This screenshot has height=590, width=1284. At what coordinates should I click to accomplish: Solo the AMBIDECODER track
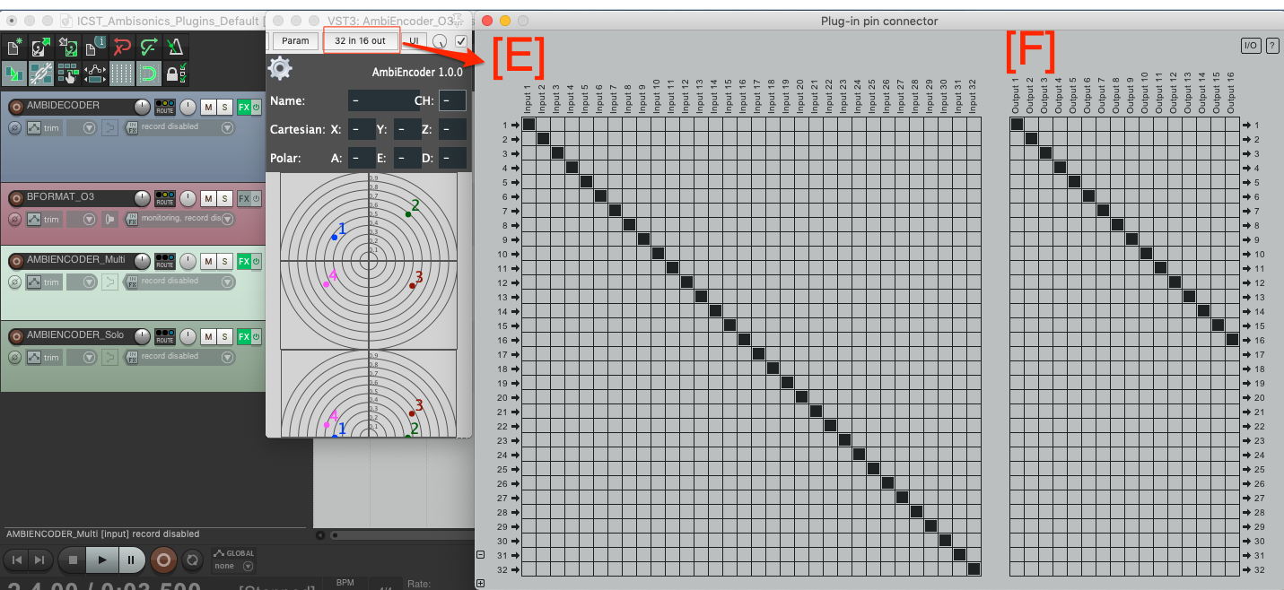point(224,107)
